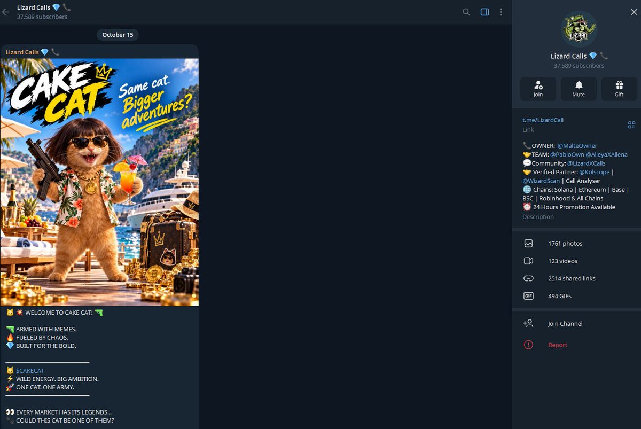Screen dimensions: 641x429
Task: Join channel via the Join button
Action: [538, 89]
